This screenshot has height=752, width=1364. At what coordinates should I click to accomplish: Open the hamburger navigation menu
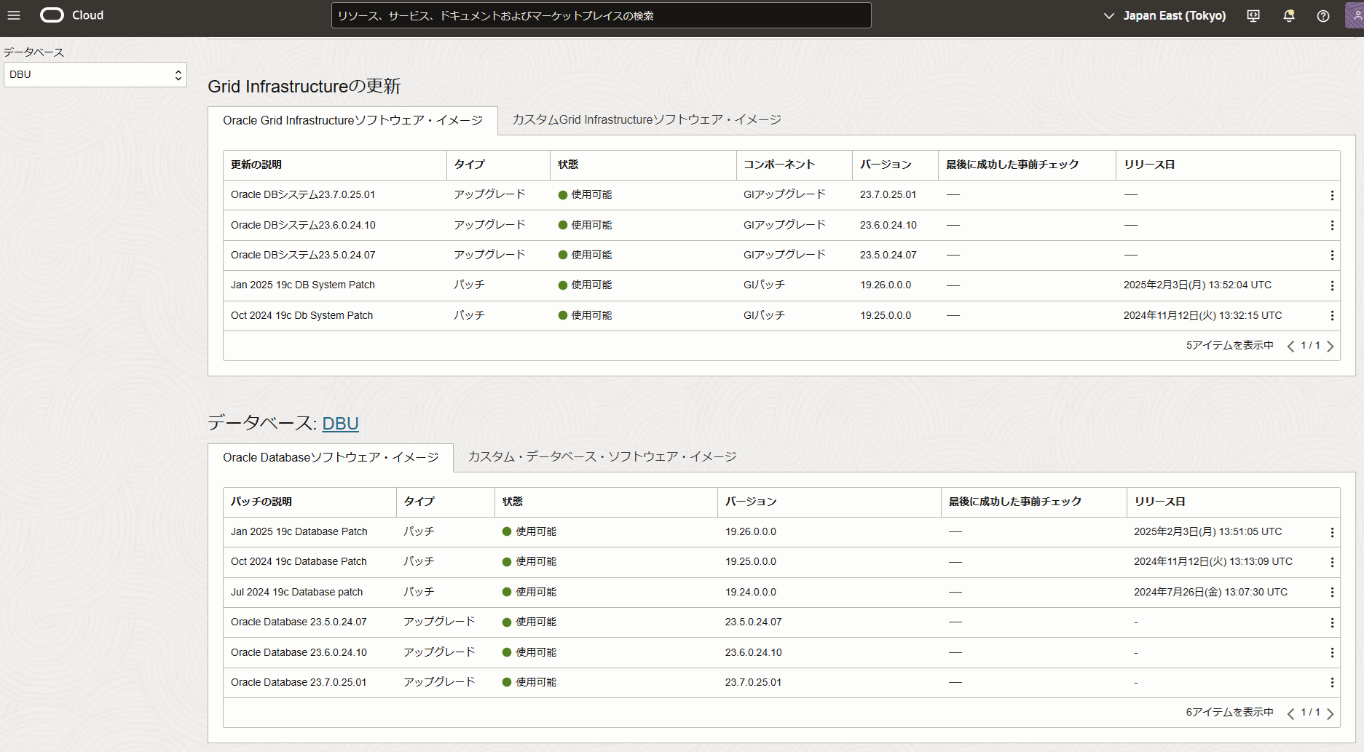click(x=14, y=15)
